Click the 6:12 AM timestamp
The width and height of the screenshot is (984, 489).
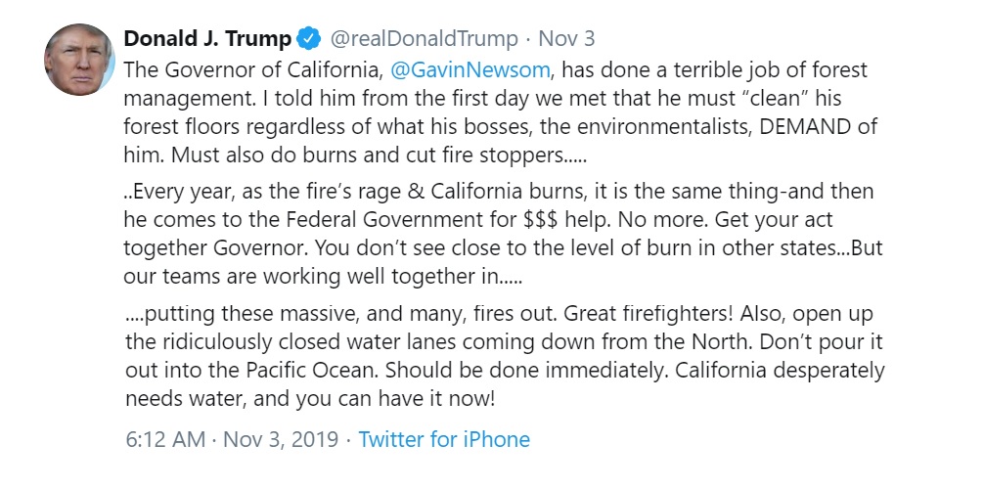click(165, 439)
